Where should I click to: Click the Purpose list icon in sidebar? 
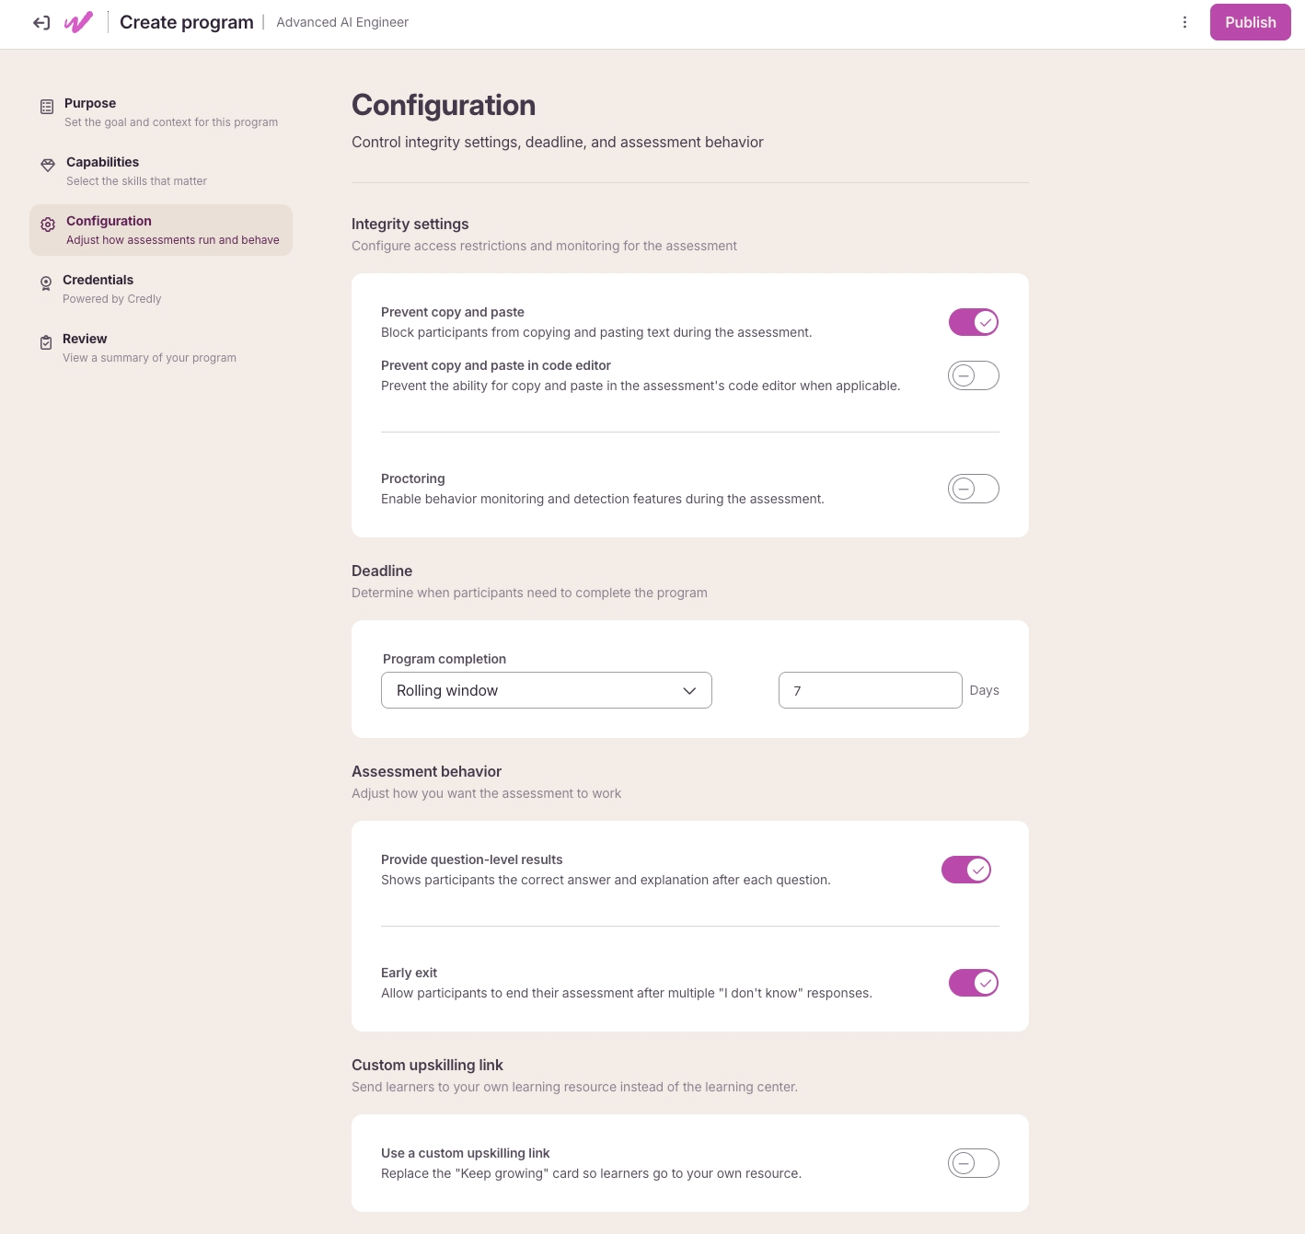(47, 107)
